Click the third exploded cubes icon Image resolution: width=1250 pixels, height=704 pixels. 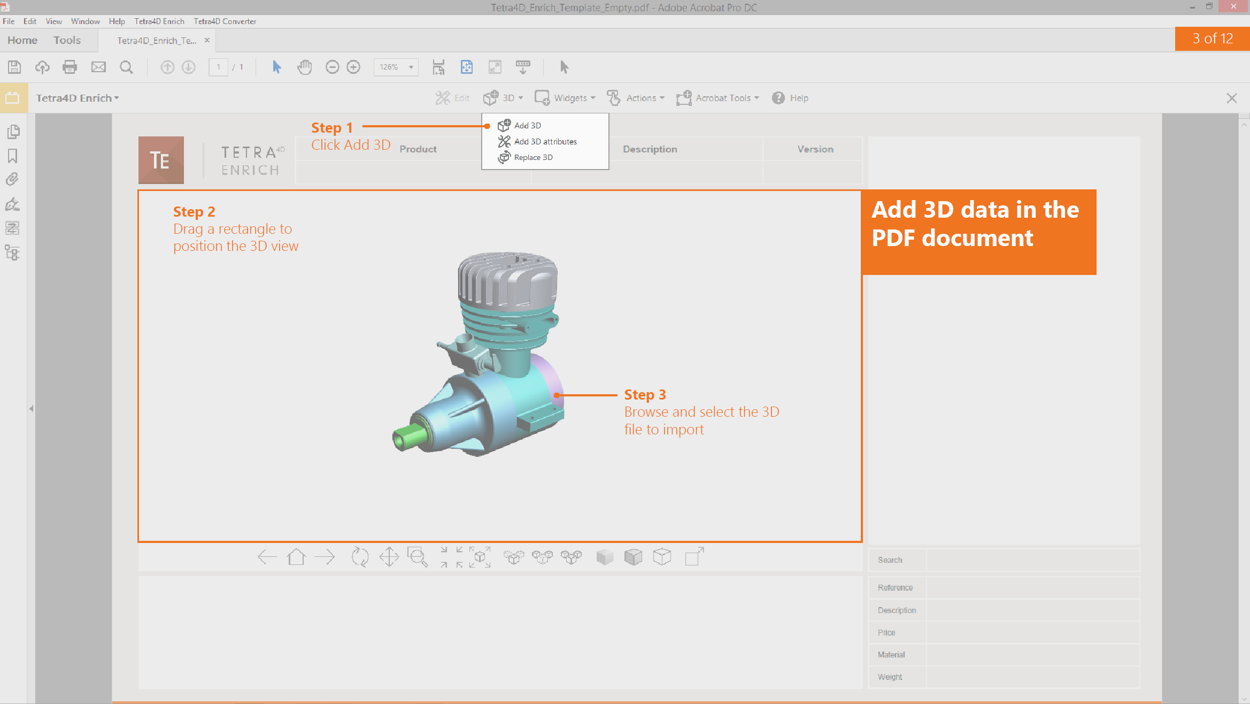[571, 557]
